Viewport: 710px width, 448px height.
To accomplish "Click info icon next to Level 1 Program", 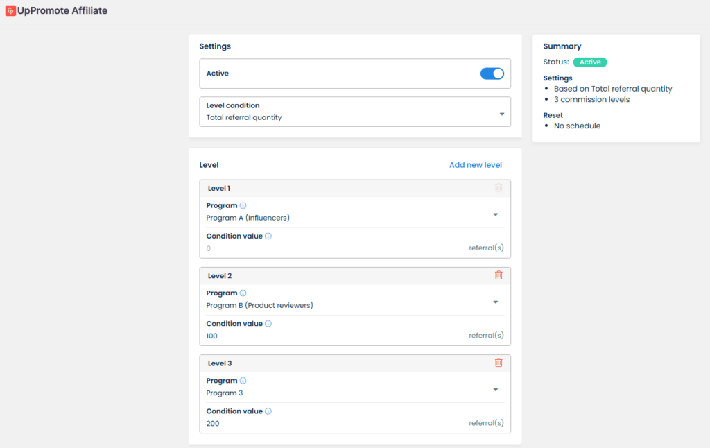I will [243, 206].
